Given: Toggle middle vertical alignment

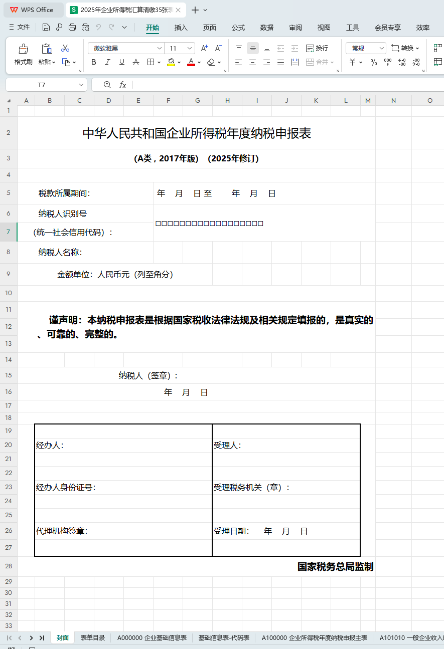Looking at the screenshot, I should pos(253,49).
